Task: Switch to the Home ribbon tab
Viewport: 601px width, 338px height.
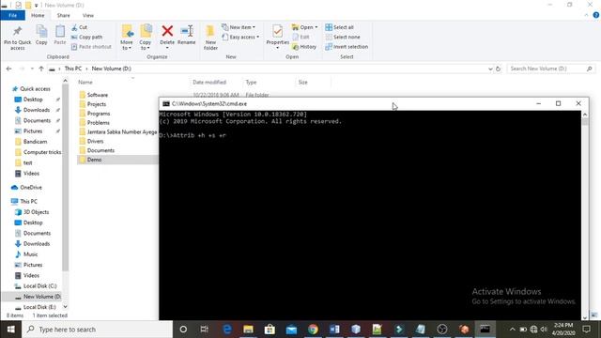Action: [38, 15]
